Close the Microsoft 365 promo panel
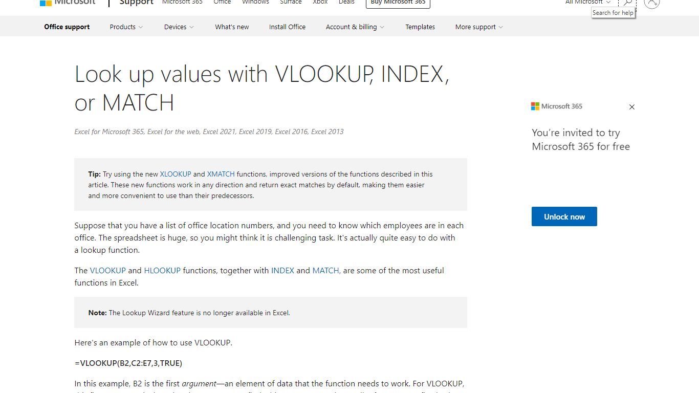This screenshot has height=393, width=699. click(x=631, y=107)
